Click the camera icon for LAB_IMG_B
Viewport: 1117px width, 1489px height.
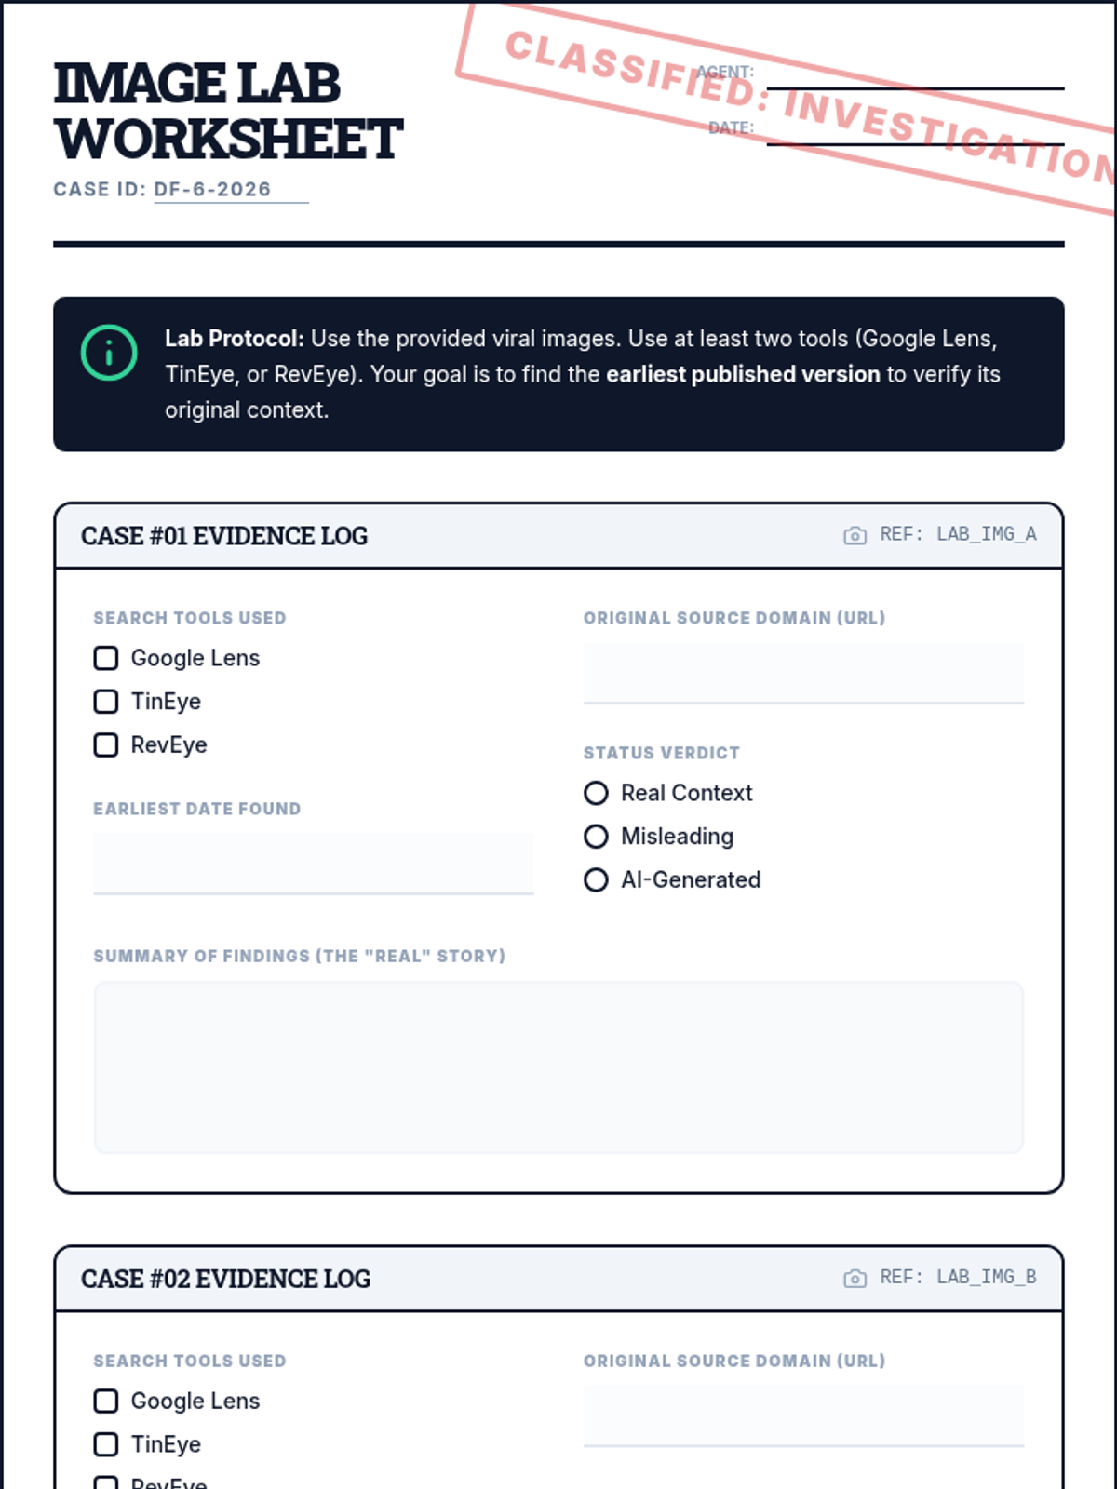click(x=855, y=1279)
